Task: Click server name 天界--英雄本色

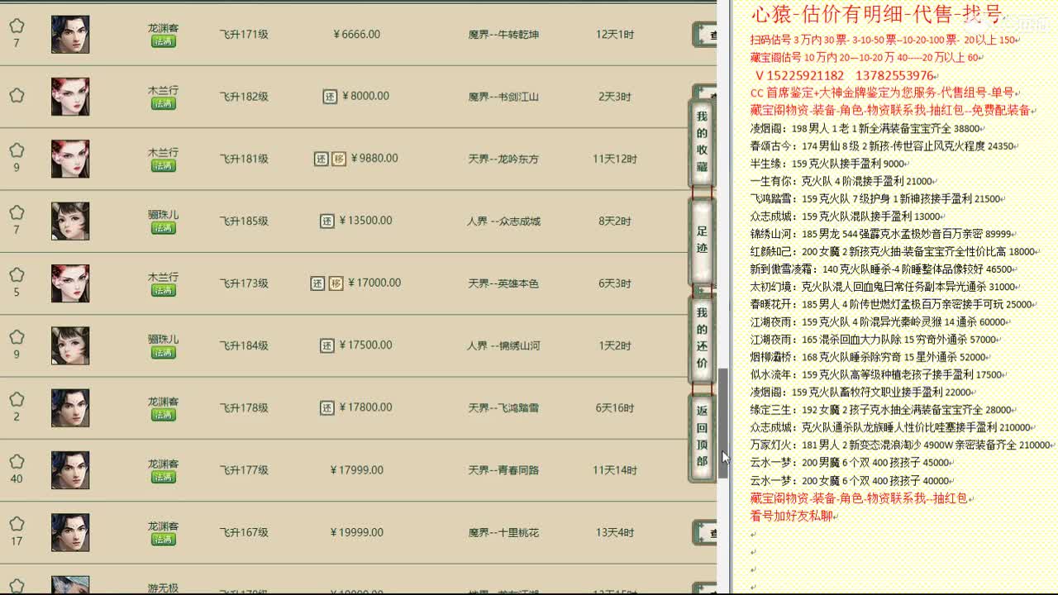Action: 503,283
